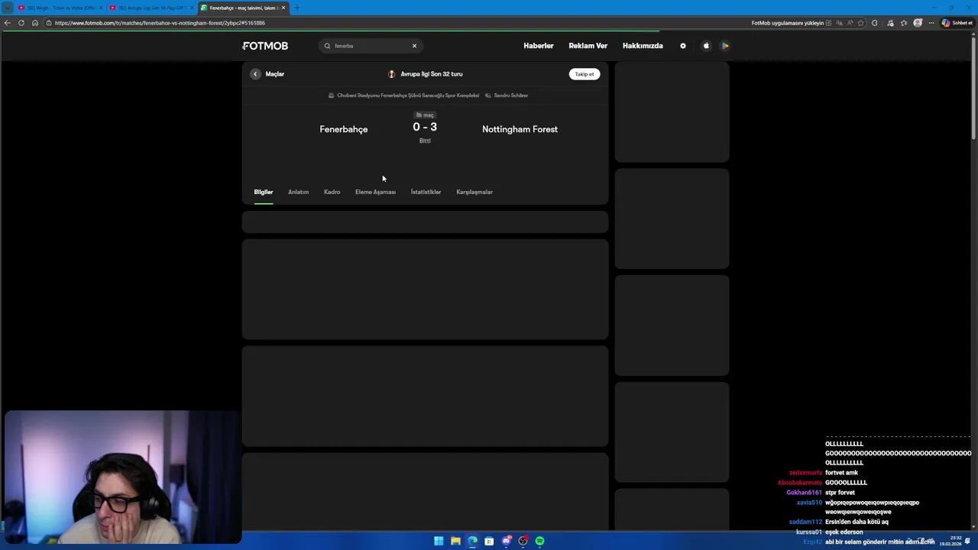Screen dimensions: 978x550
Task: Open the Hakkımızda menu item
Action: [643, 46]
